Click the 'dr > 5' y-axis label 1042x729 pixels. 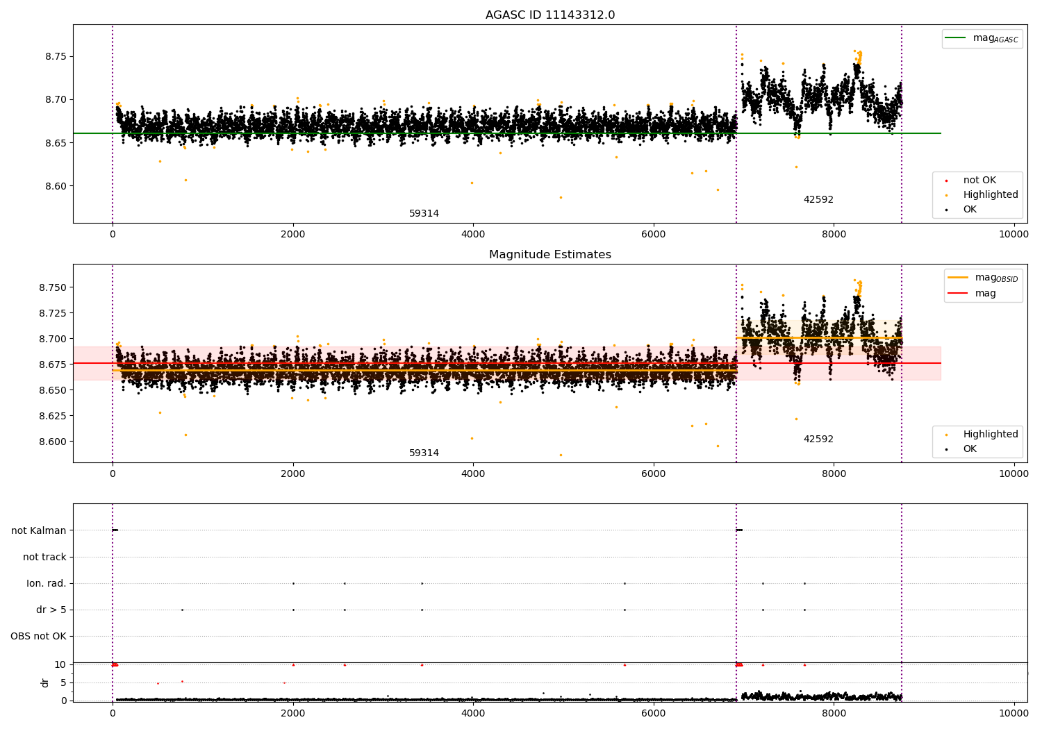point(51,610)
